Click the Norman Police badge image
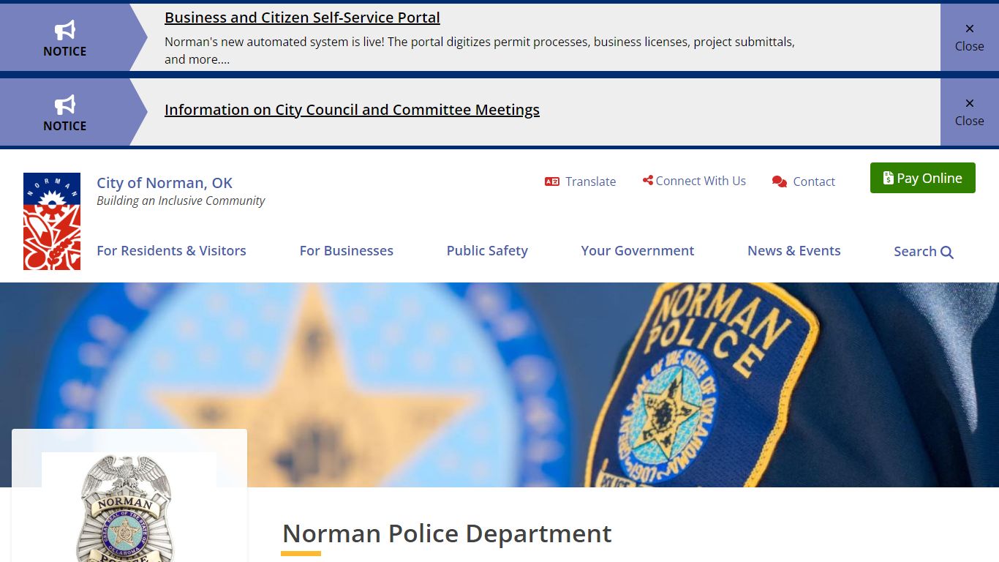This screenshot has width=999, height=562. pyautogui.click(x=129, y=507)
